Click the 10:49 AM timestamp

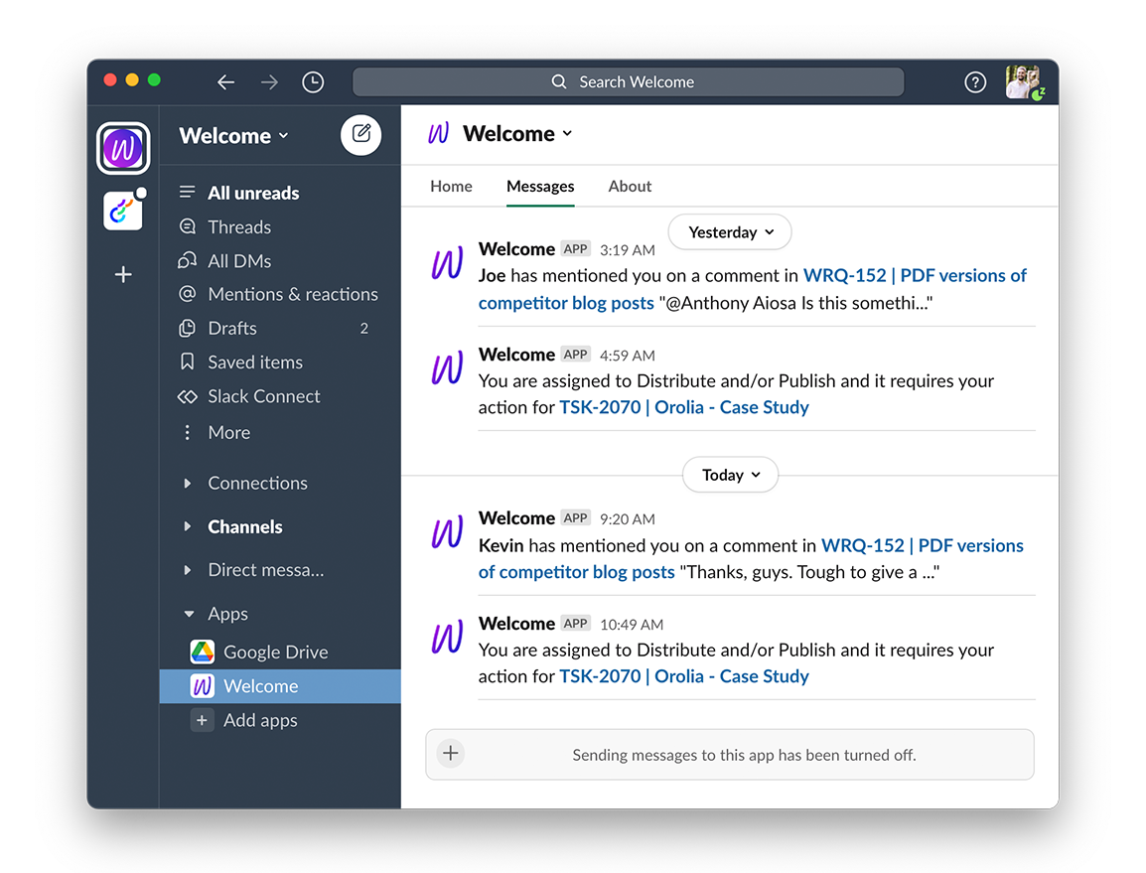point(632,625)
